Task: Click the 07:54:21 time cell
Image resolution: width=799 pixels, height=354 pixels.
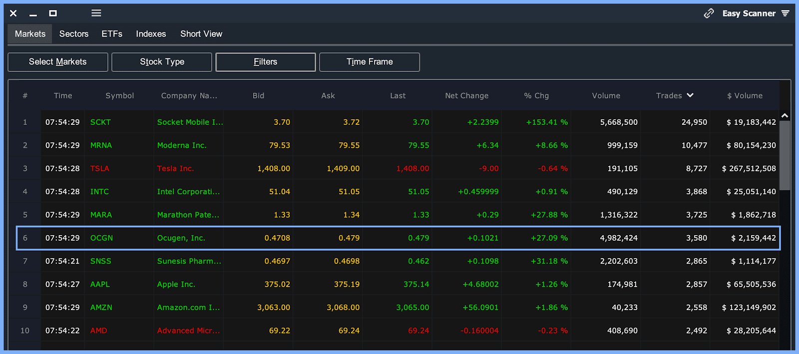Action: pyautogui.click(x=62, y=261)
